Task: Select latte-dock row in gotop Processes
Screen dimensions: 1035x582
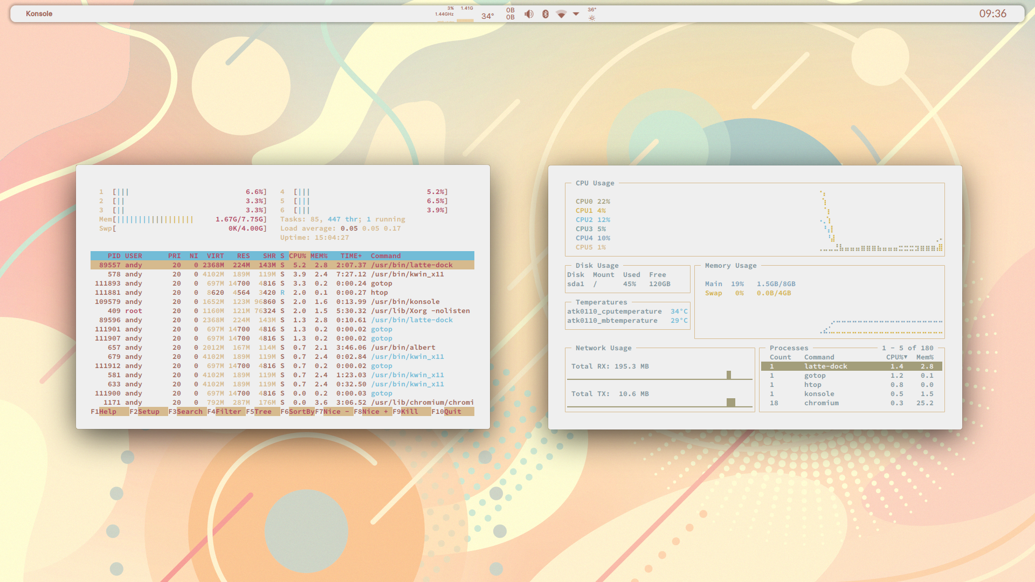Action: [x=852, y=366]
